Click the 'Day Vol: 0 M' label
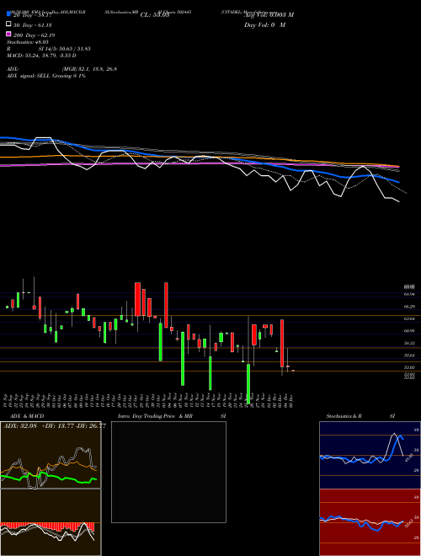 pos(264,24)
